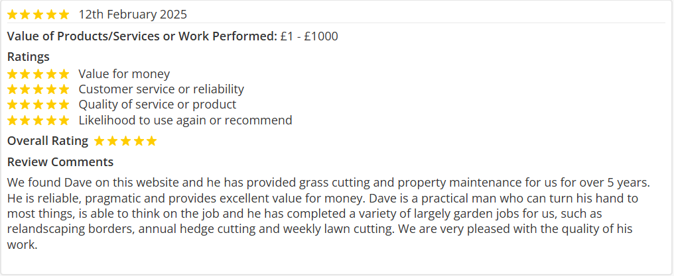This screenshot has width=674, height=276.
Task: Click the Review Comments heading
Action: coord(60,162)
